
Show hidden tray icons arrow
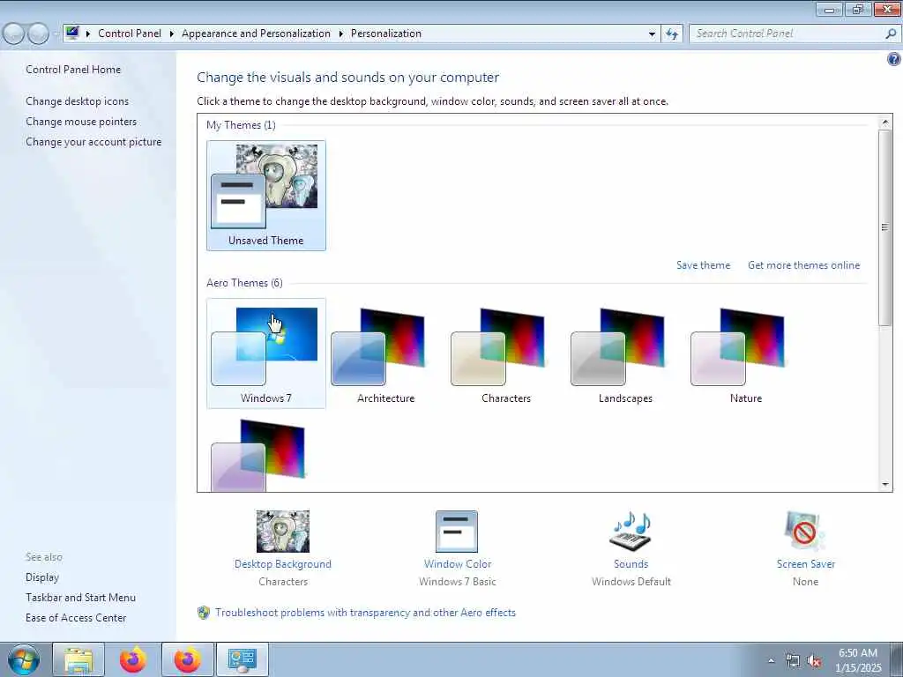pos(771,661)
